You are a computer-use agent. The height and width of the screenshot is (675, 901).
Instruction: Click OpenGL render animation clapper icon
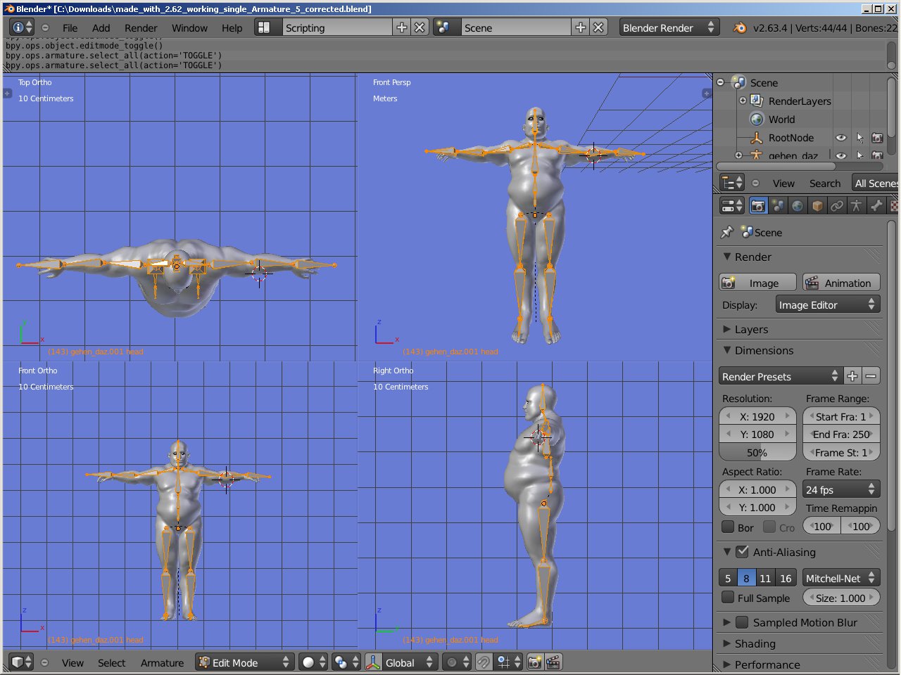click(553, 662)
